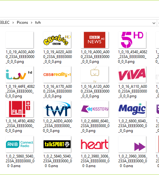
Task: Click the tvh folder breadcrumb segment
Action: pos(38,23)
